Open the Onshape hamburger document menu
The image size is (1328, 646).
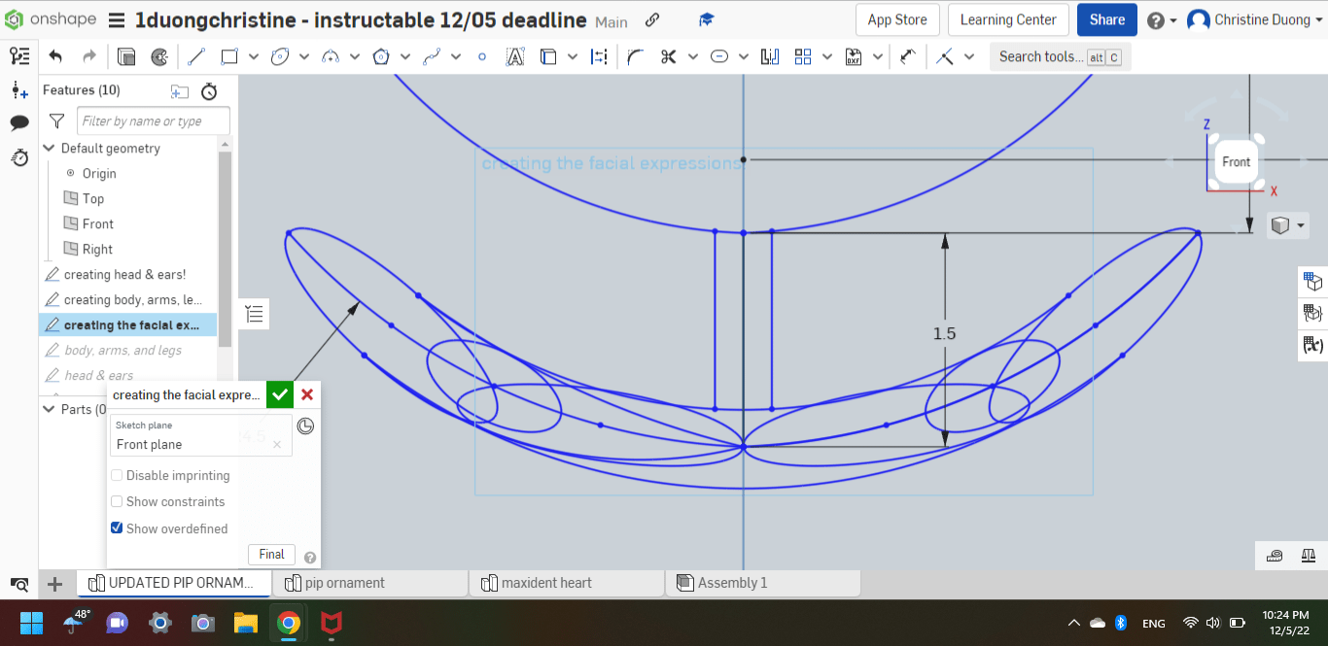click(x=116, y=20)
